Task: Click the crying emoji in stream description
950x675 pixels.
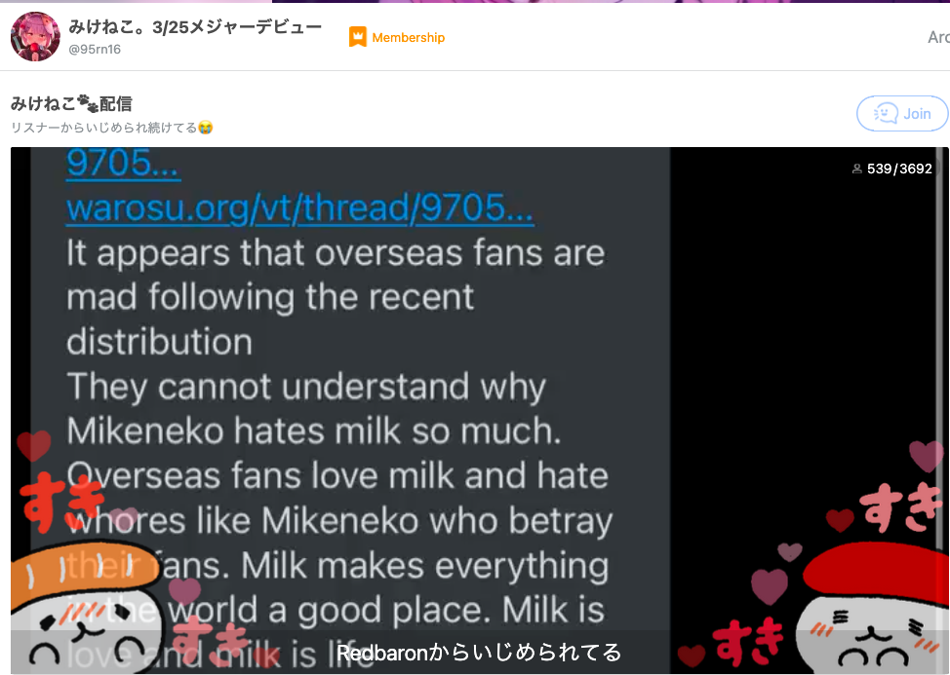Action: [206, 128]
